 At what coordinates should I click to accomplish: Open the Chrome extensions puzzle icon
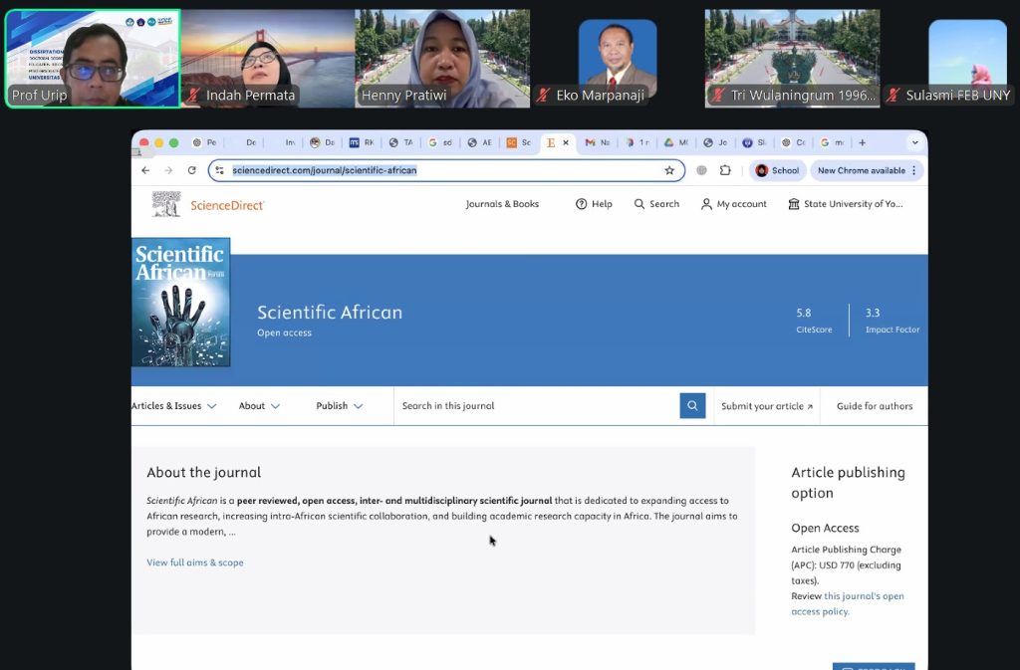coord(725,170)
